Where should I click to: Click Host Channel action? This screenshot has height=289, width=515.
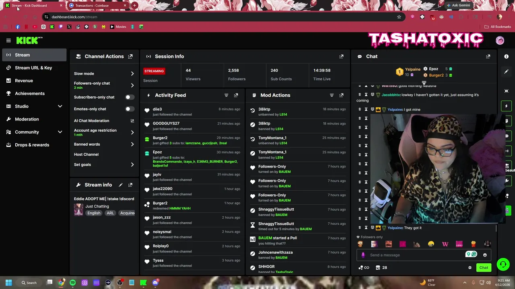[86, 155]
